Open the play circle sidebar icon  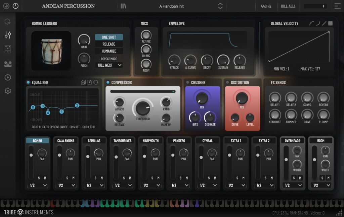click(x=8, y=77)
